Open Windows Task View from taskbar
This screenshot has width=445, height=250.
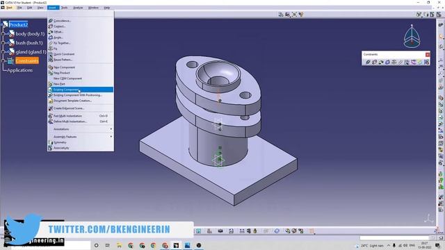point(108,245)
